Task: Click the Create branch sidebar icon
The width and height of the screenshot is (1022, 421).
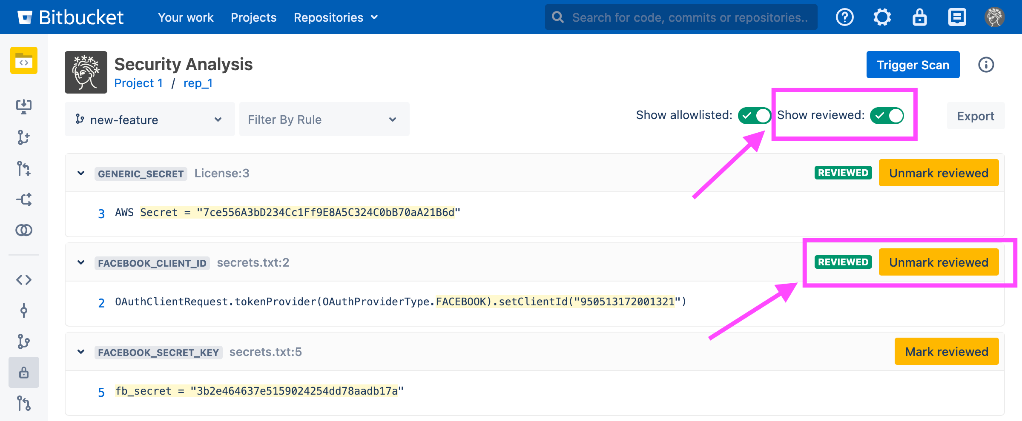Action: point(24,137)
